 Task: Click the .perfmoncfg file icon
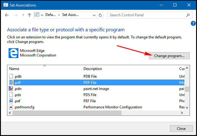tap(11, 107)
